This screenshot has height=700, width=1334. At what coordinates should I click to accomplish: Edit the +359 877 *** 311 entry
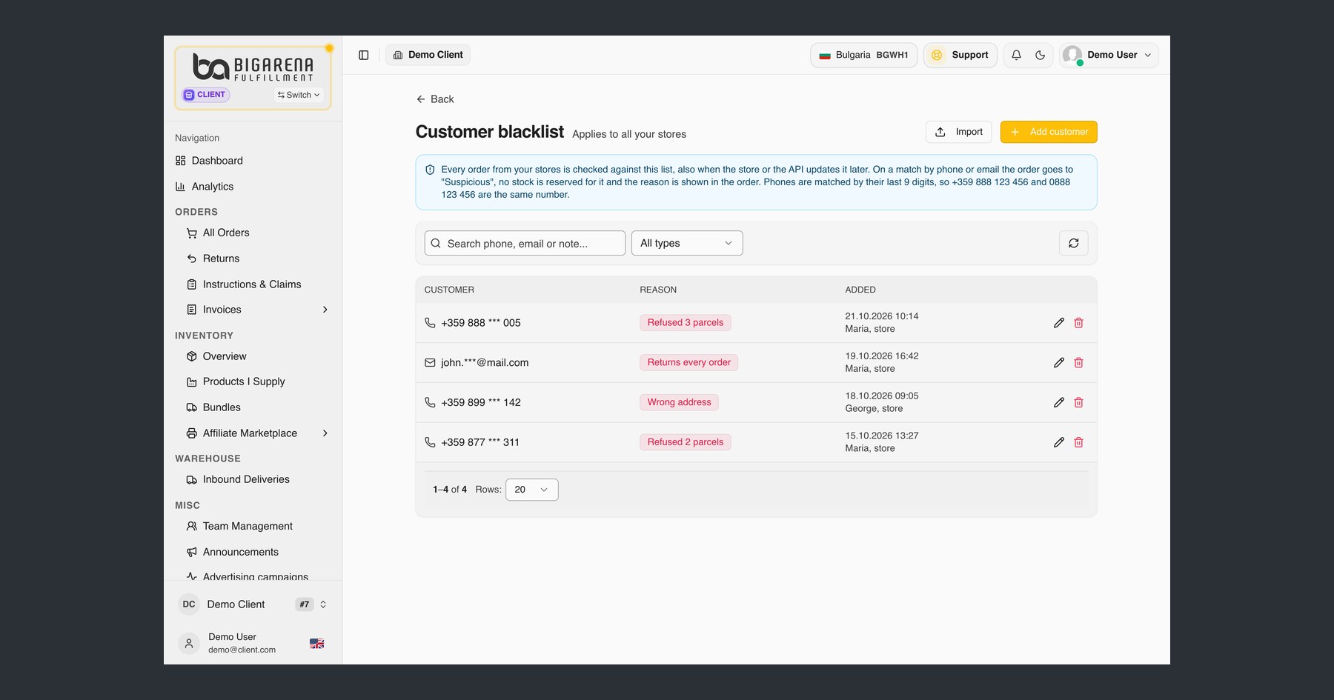(x=1058, y=442)
